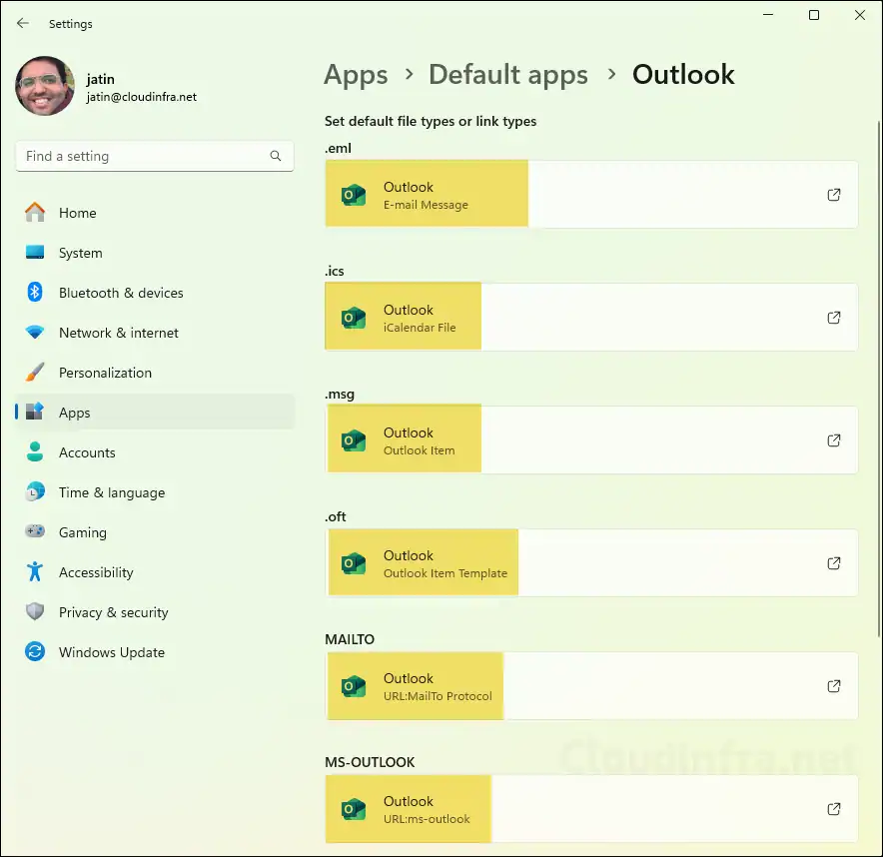Click the Apps sidebar icon
Viewport: 883px width, 857px height.
coord(35,413)
